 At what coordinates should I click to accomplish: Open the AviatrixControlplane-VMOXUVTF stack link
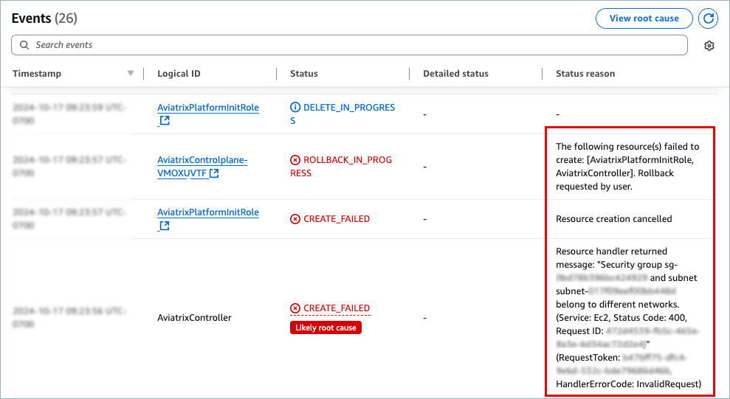pos(202,167)
